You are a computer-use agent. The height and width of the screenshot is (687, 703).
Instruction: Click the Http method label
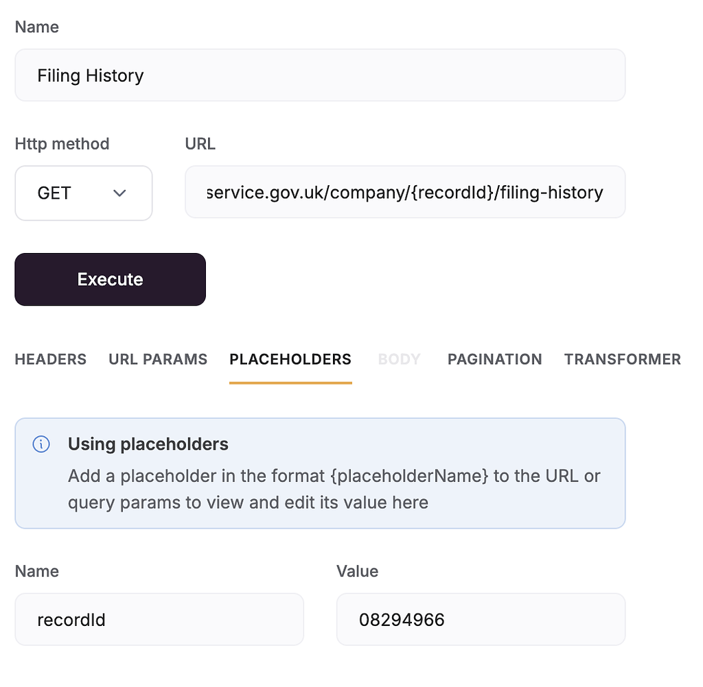click(62, 143)
